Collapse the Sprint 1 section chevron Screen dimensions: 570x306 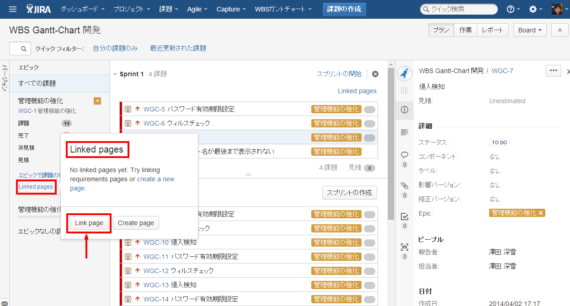(114, 74)
